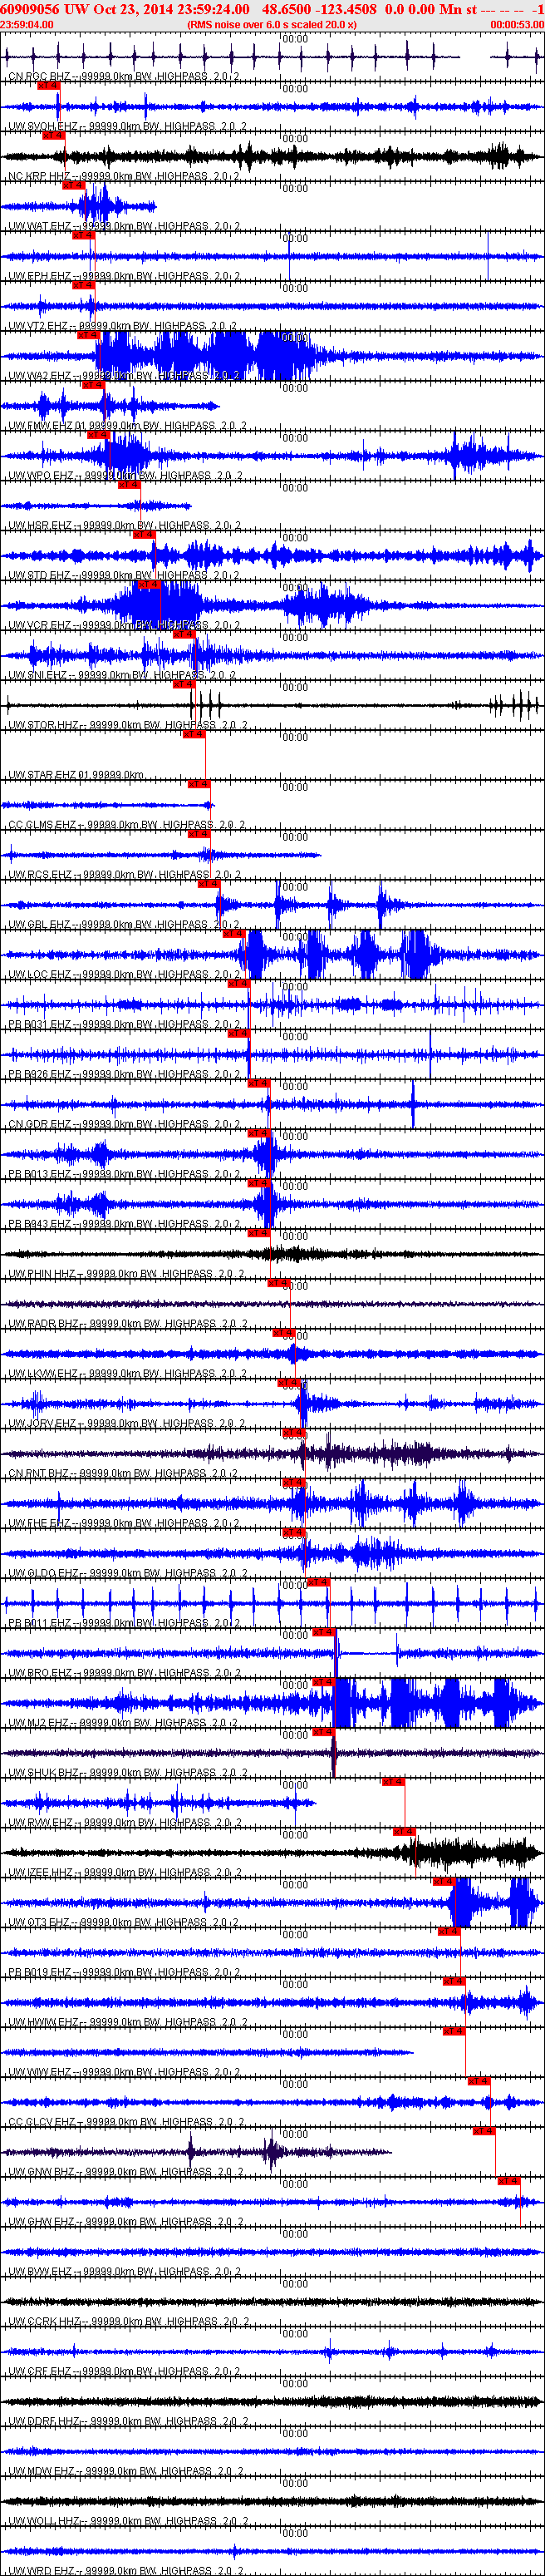Select the UW.GLDO.EHZ station label
This screenshot has width=545, height=2576.
click(126, 1574)
